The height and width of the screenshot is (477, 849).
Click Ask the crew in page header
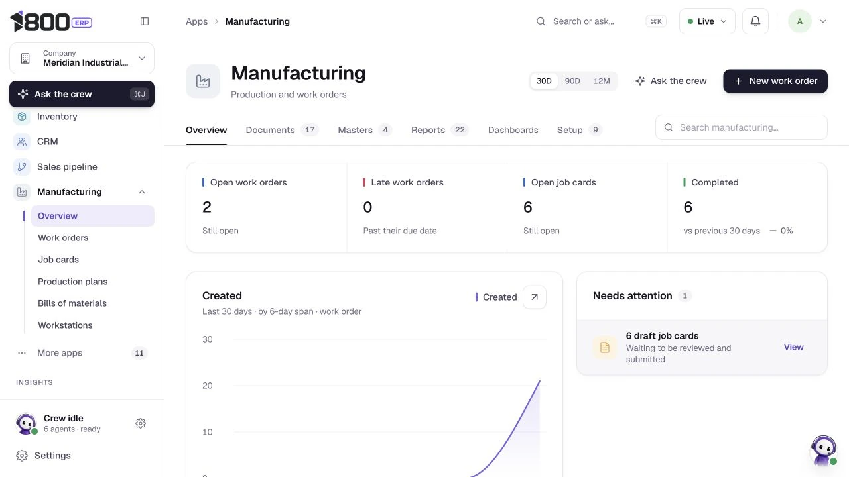(671, 81)
